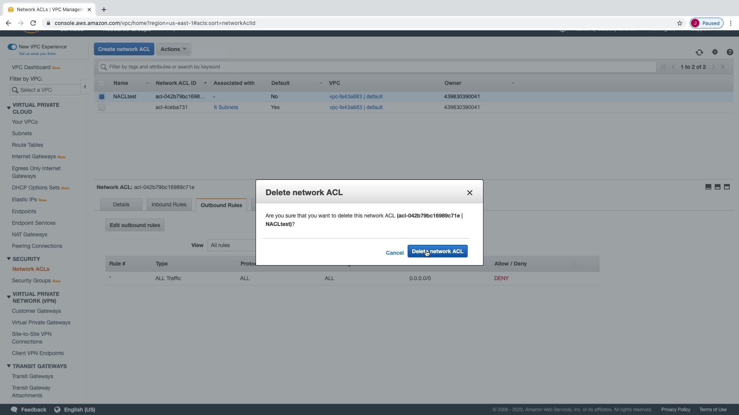Minimize the details pane icon
Image resolution: width=739 pixels, height=415 pixels.
point(708,187)
